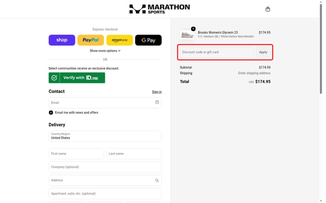
Task: Click the Delivery section heading
Action: [x=57, y=125]
